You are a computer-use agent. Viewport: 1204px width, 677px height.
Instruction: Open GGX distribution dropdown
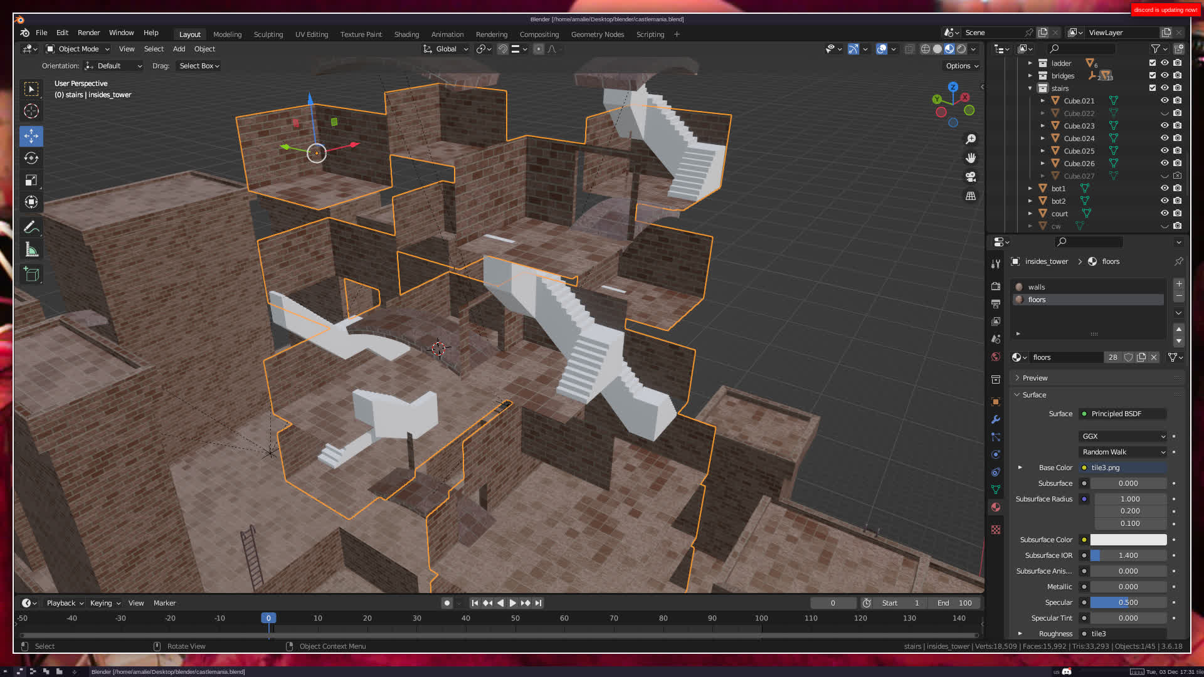1122,436
